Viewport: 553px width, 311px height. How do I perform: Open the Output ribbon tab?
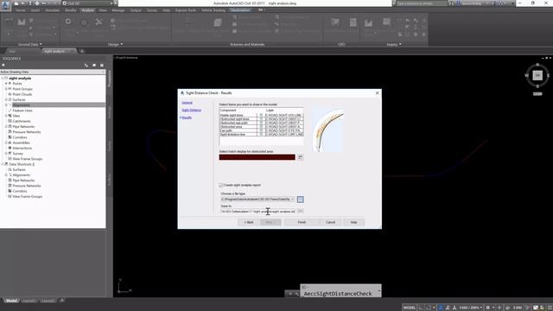136,10
